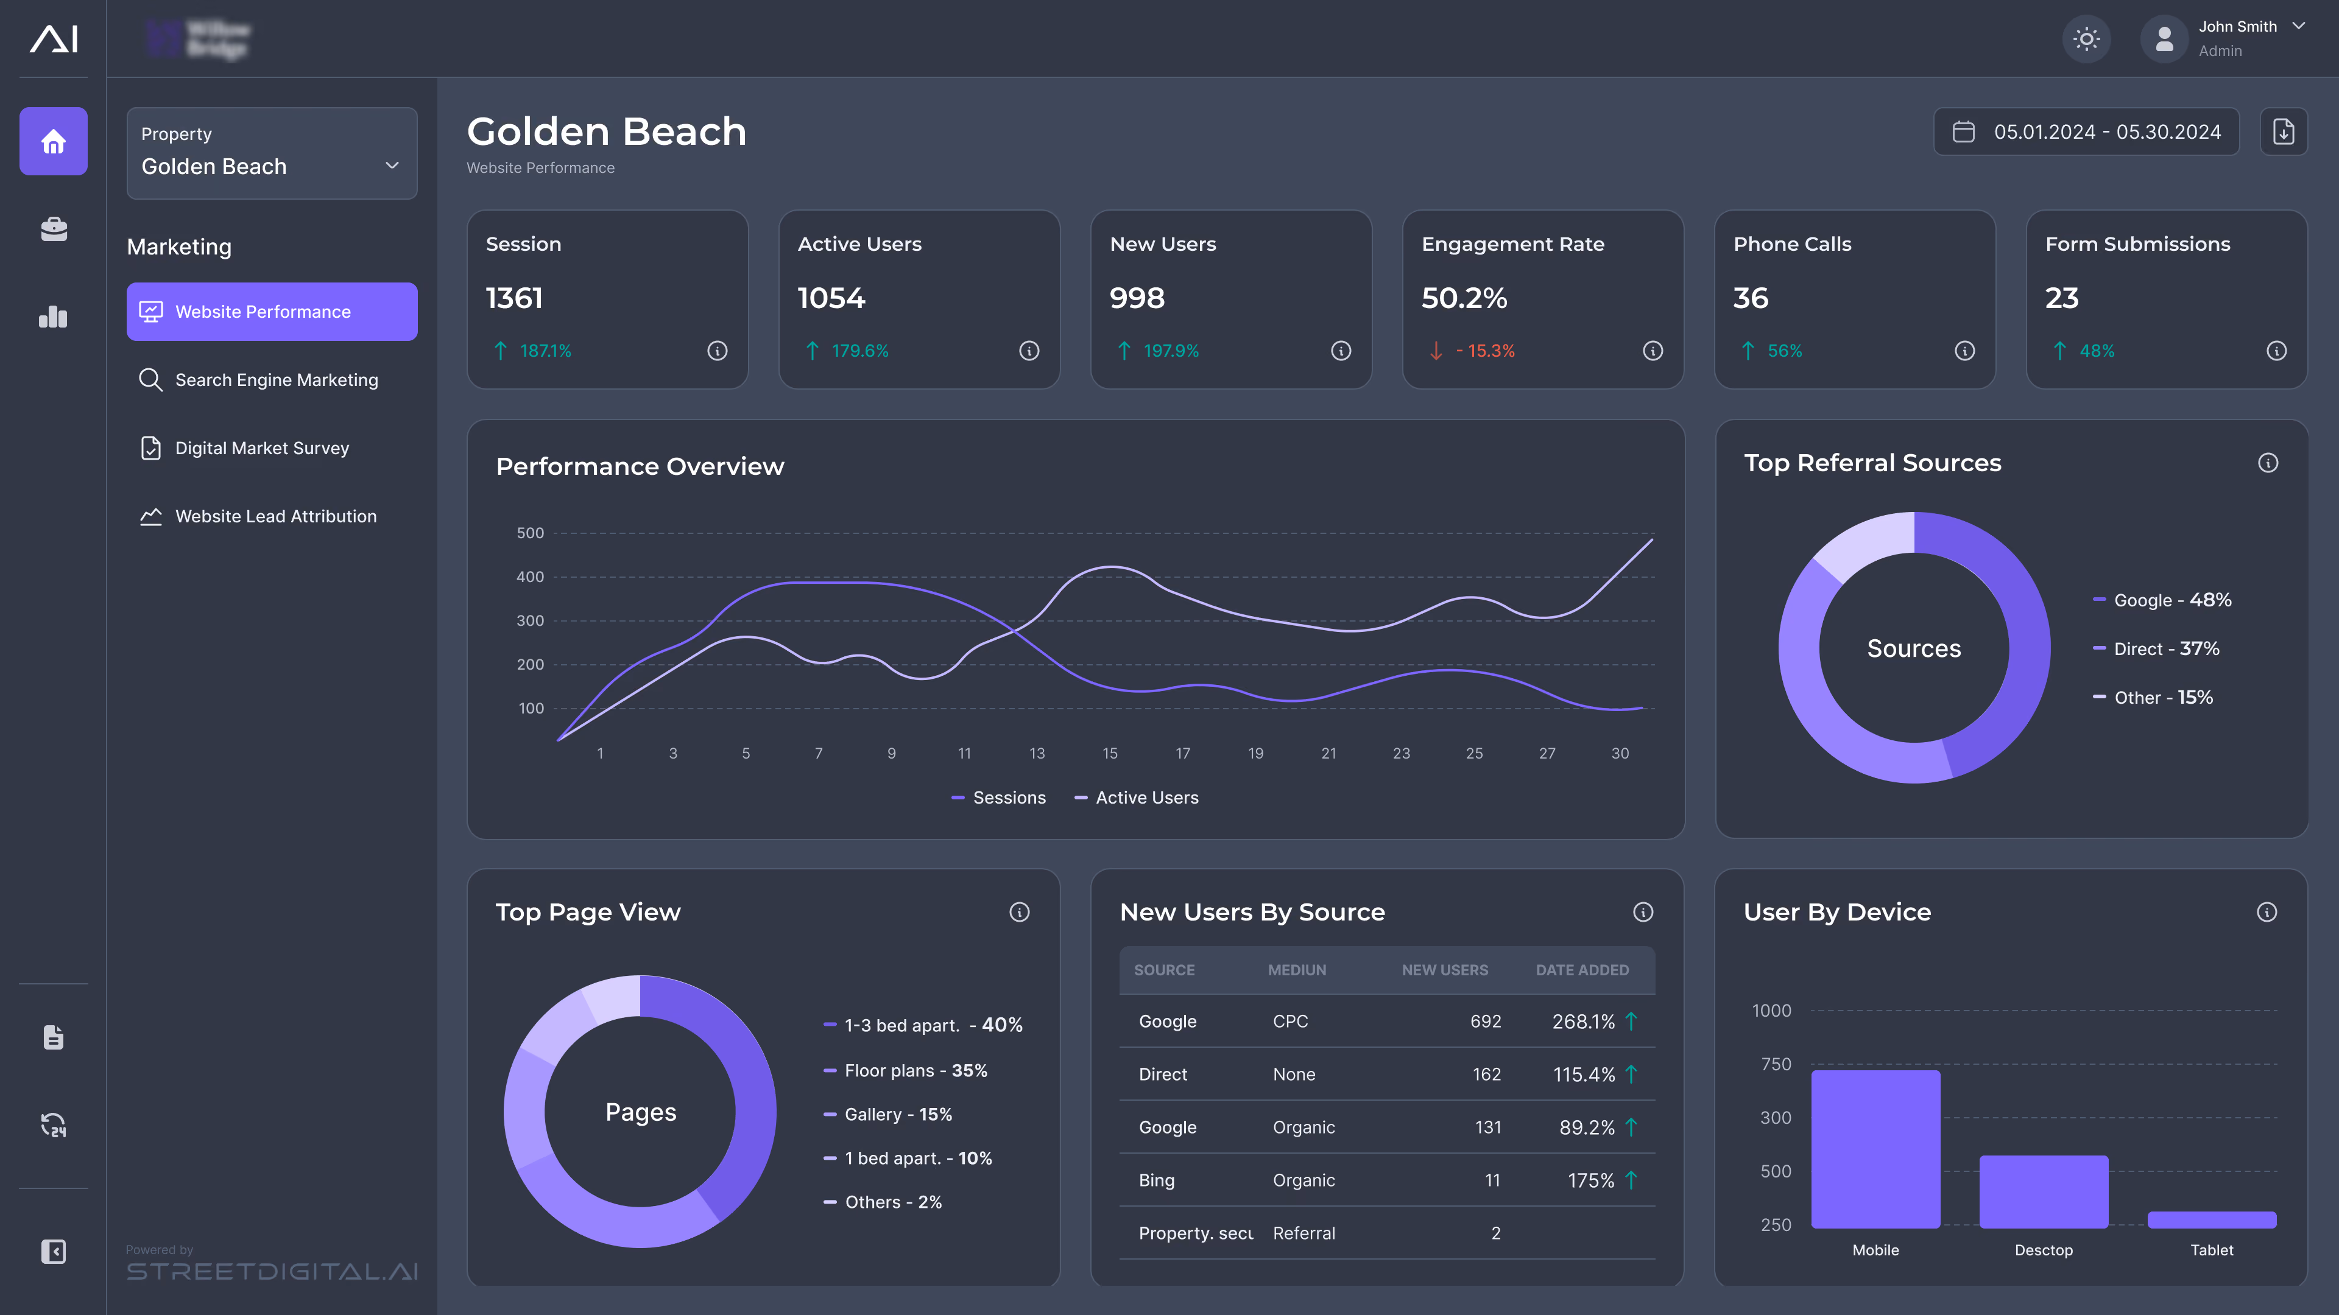Sort table by NEW USERS column header
Screen dimensions: 2339x1315
1445,970
